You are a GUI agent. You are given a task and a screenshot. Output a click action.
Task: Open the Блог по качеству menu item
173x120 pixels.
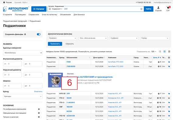click(x=49, y=15)
